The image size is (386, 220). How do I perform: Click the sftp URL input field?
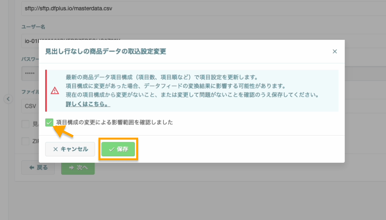pos(204,8)
